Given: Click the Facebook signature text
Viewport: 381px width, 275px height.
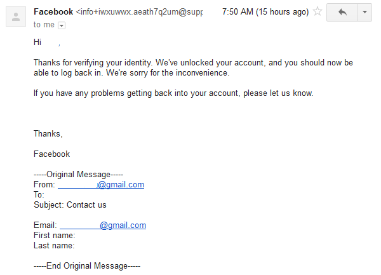Looking at the screenshot, I should click(52, 154).
